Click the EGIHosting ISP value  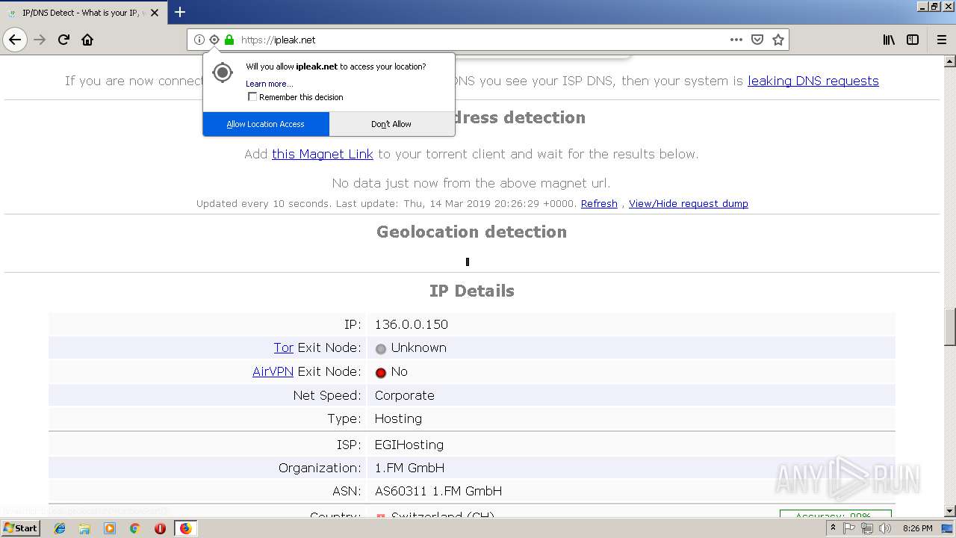click(409, 445)
